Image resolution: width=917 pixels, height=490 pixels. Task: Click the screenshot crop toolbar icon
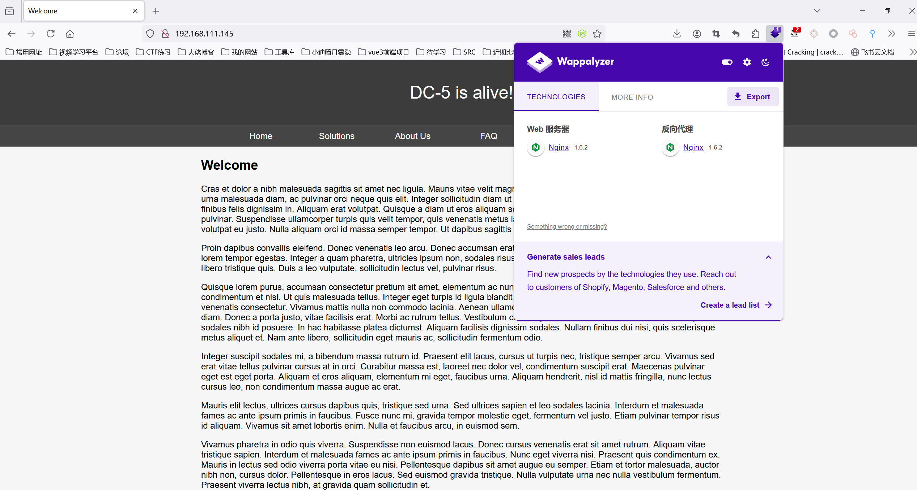click(716, 34)
